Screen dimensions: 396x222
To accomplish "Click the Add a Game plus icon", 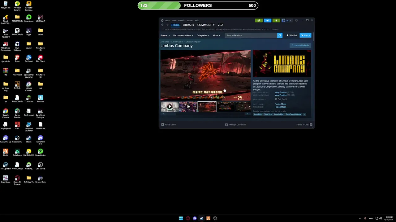I will [163, 125].
